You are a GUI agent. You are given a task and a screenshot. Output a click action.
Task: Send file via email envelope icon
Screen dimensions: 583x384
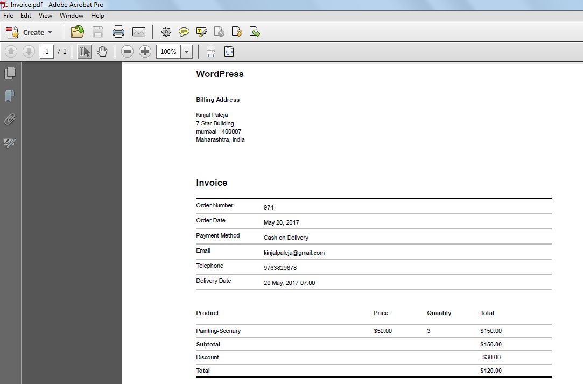pyautogui.click(x=139, y=32)
